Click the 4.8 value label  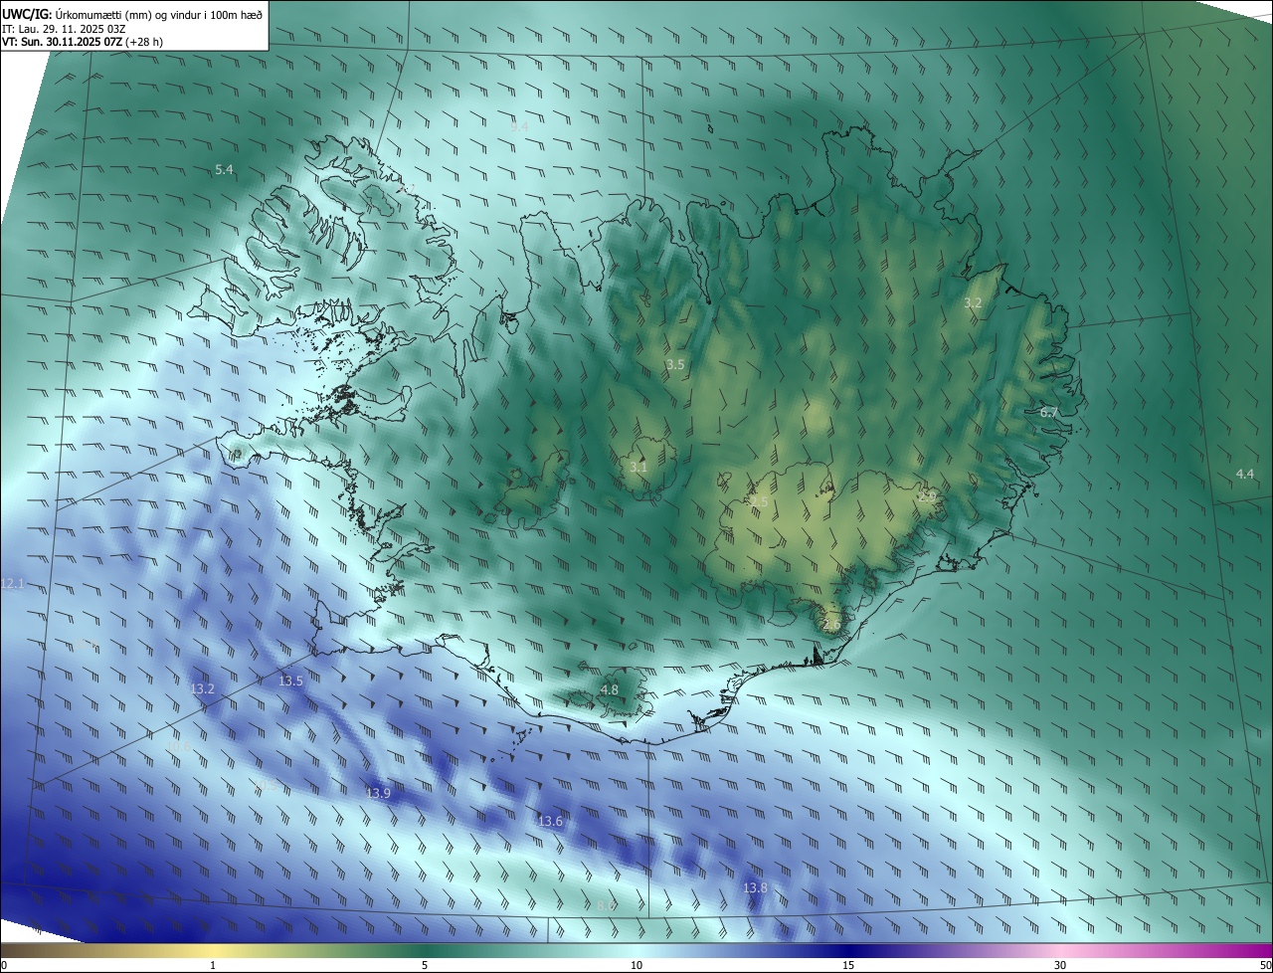click(609, 689)
